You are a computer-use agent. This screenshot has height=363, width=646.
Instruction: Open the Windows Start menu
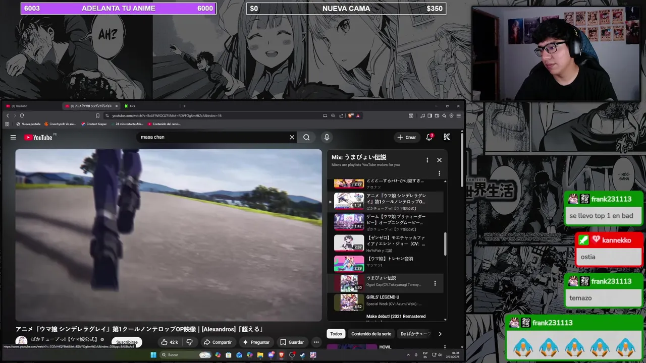pyautogui.click(x=153, y=355)
